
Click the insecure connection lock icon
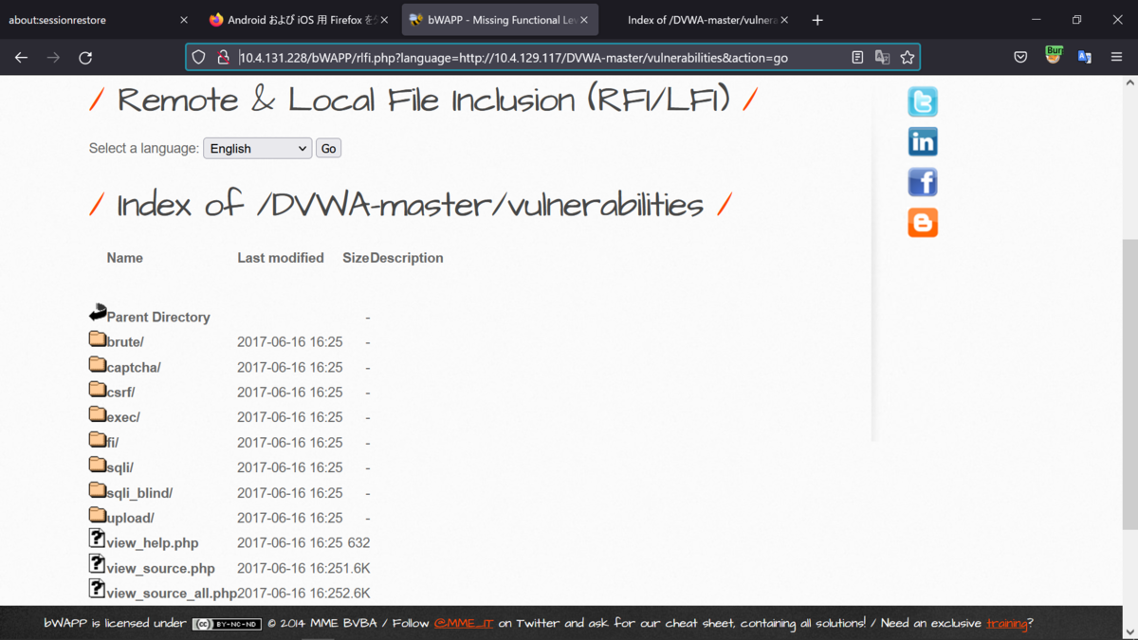tap(223, 58)
